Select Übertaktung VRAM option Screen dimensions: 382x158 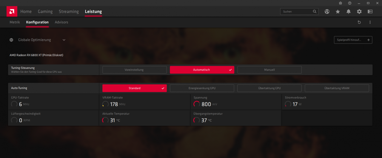click(337, 88)
